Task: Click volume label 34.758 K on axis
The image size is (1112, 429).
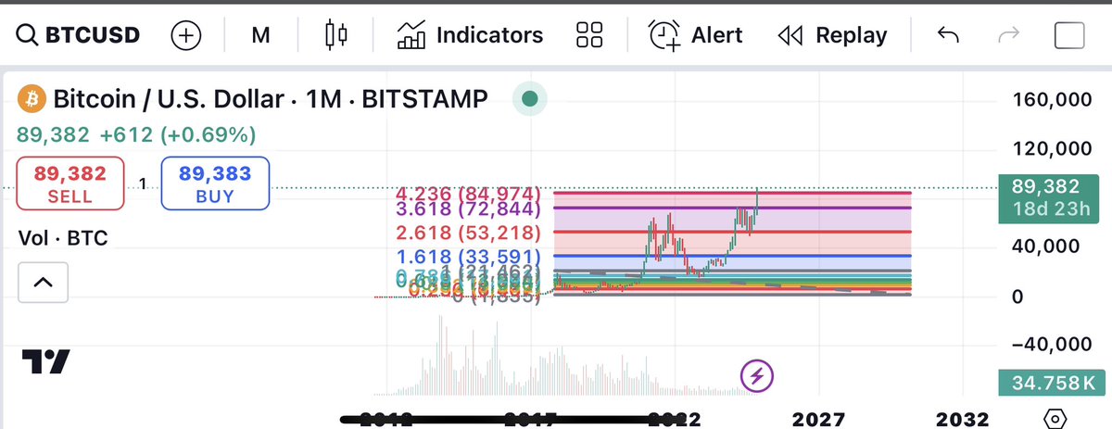Action: 1051,381
